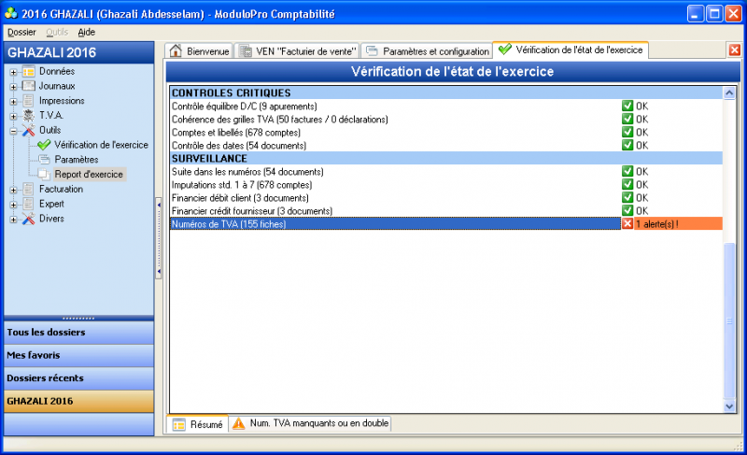Select Report d'exercice in the tree
This screenshot has height=455, width=747.
[x=89, y=175]
